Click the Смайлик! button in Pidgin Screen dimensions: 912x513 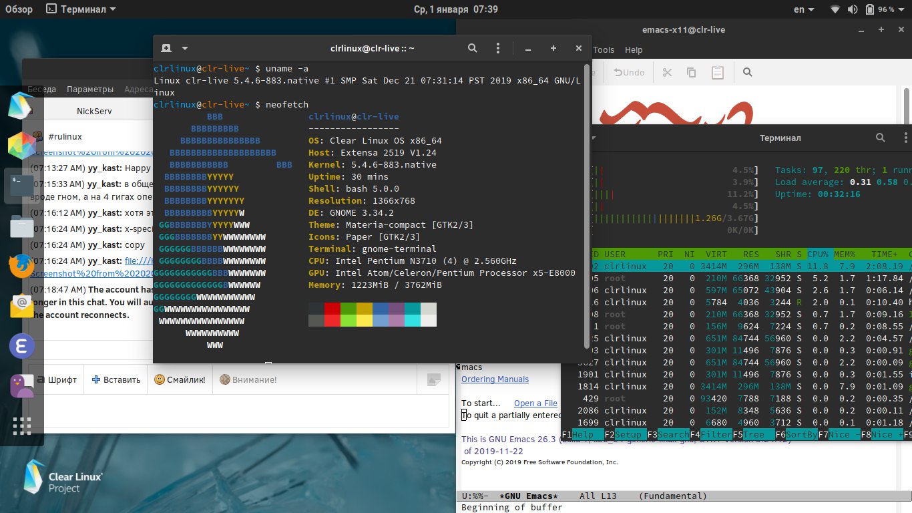point(180,379)
